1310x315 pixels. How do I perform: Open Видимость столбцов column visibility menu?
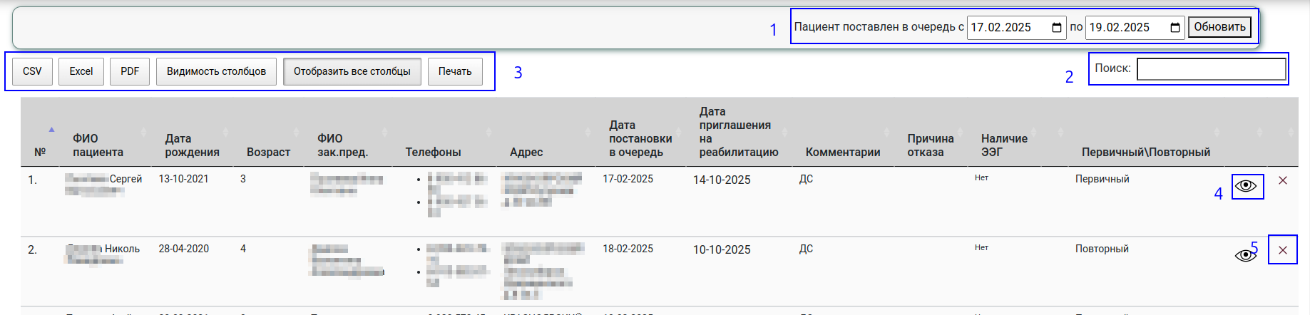click(x=216, y=71)
